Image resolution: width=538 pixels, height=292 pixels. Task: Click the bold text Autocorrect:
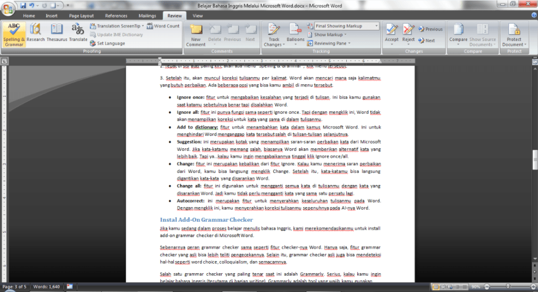coord(190,201)
